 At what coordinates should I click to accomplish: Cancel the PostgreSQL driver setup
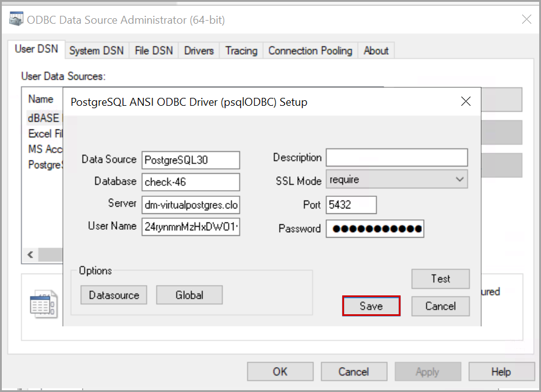coord(440,306)
